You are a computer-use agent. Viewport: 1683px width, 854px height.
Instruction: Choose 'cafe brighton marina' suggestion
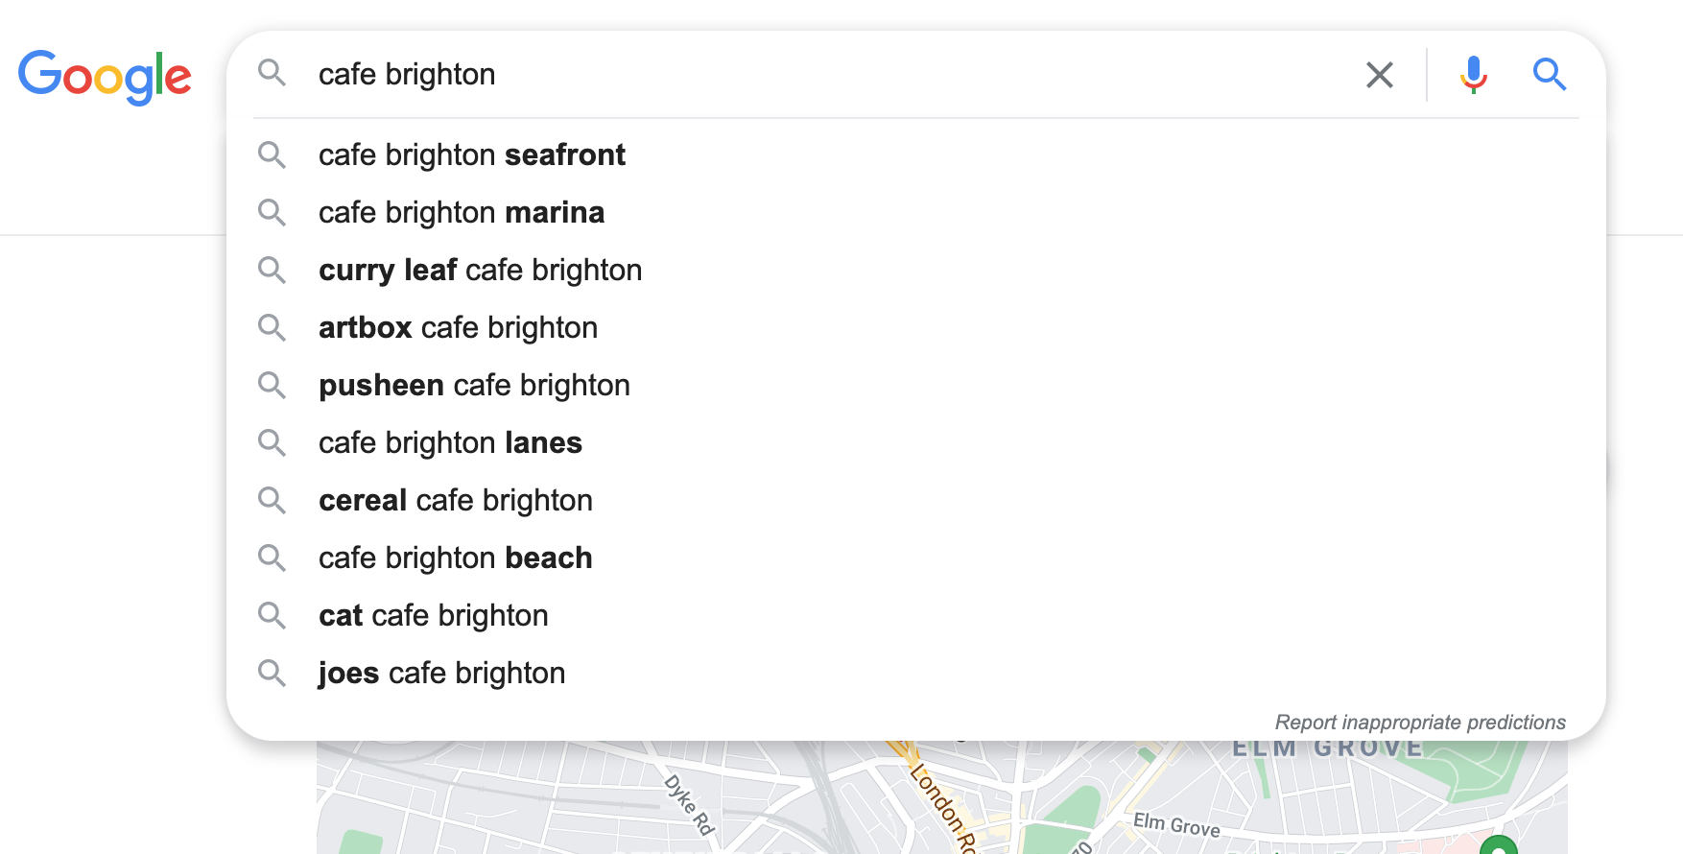tap(461, 213)
